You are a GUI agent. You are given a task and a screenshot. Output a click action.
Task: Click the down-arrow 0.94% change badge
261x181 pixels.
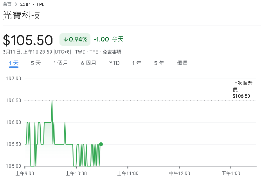(x=75, y=39)
